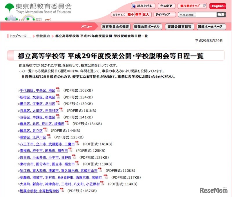Viewport: 232px width, 197px height.
Task: Click the PDF icon beside 千代田区、中央区、港区
Action: [58, 89]
